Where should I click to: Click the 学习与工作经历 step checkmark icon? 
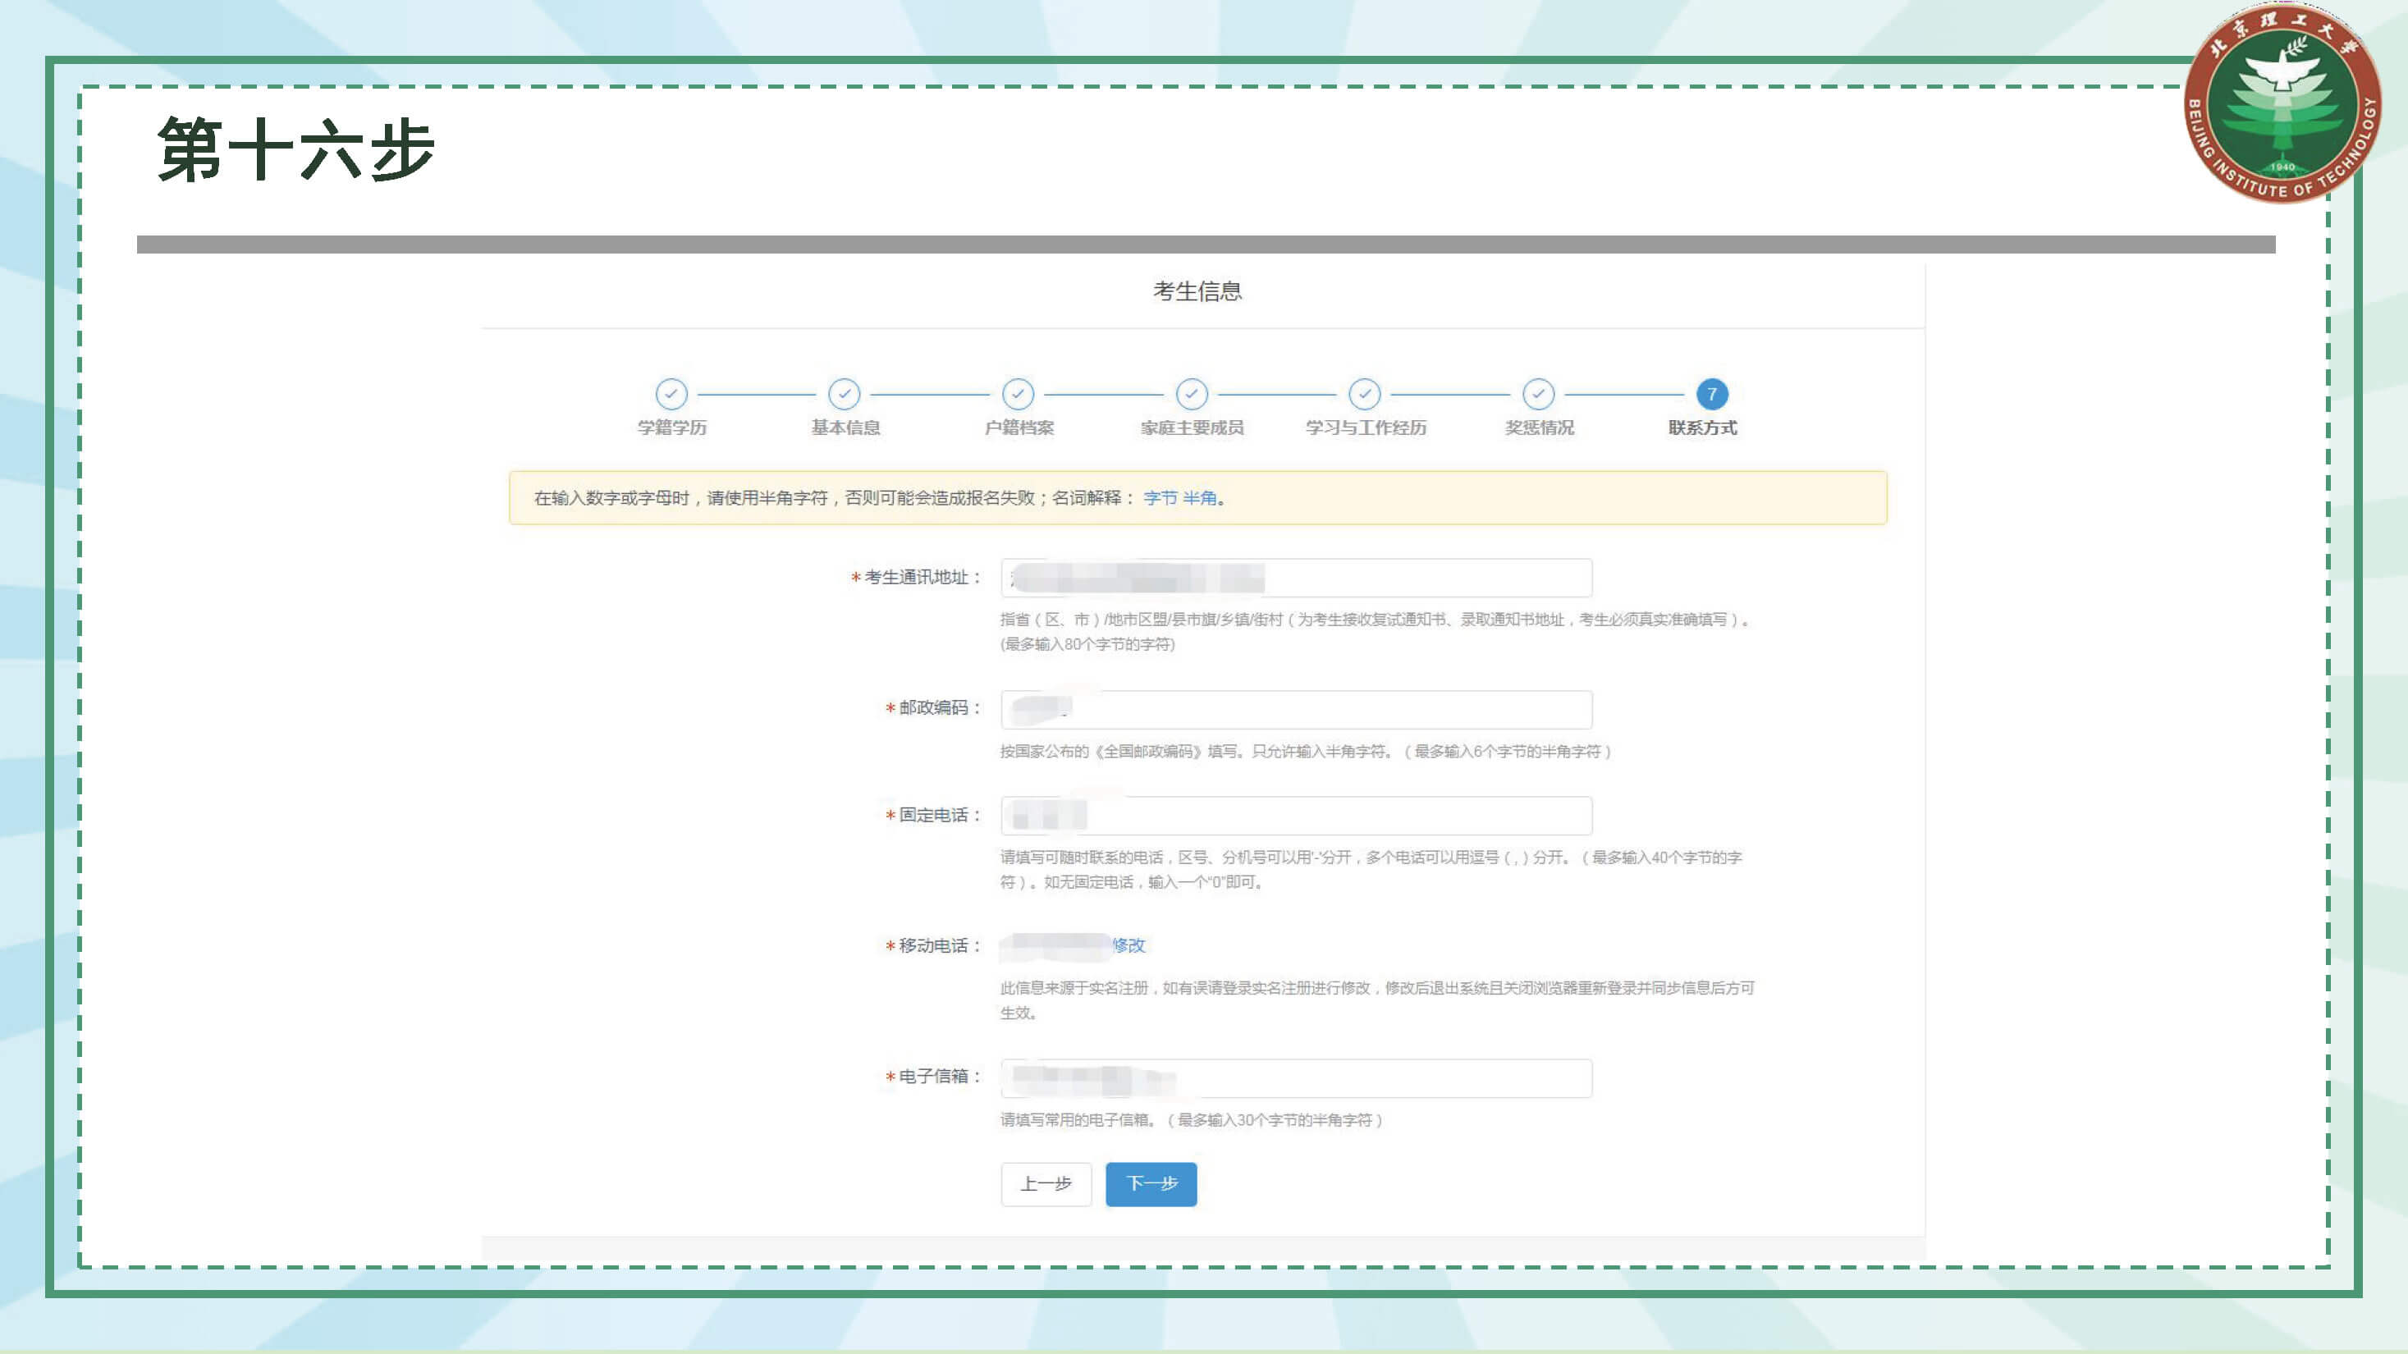tap(1365, 395)
